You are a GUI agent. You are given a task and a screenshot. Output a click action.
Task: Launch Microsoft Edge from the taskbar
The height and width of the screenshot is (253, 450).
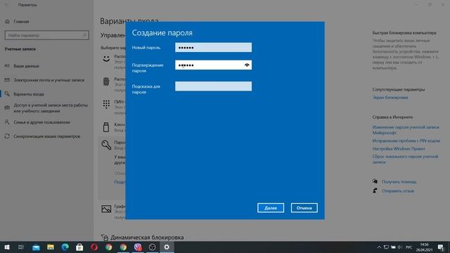point(65,247)
